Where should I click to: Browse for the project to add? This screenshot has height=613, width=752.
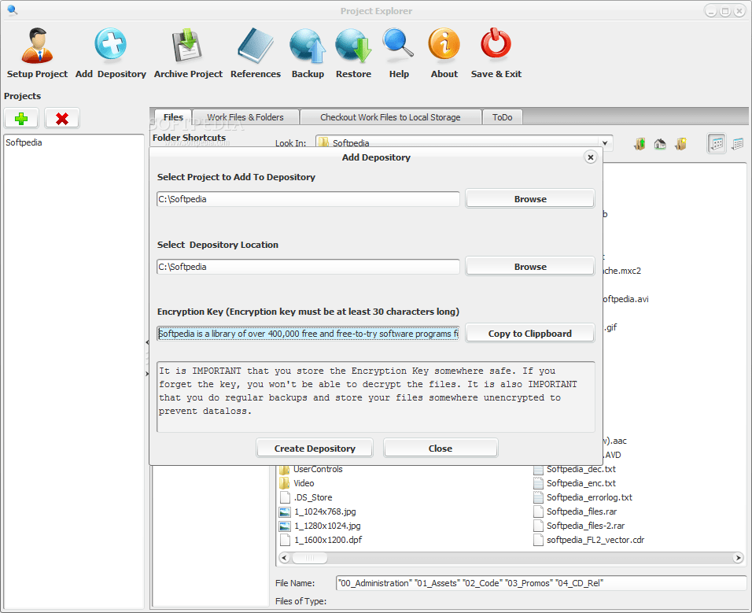530,199
